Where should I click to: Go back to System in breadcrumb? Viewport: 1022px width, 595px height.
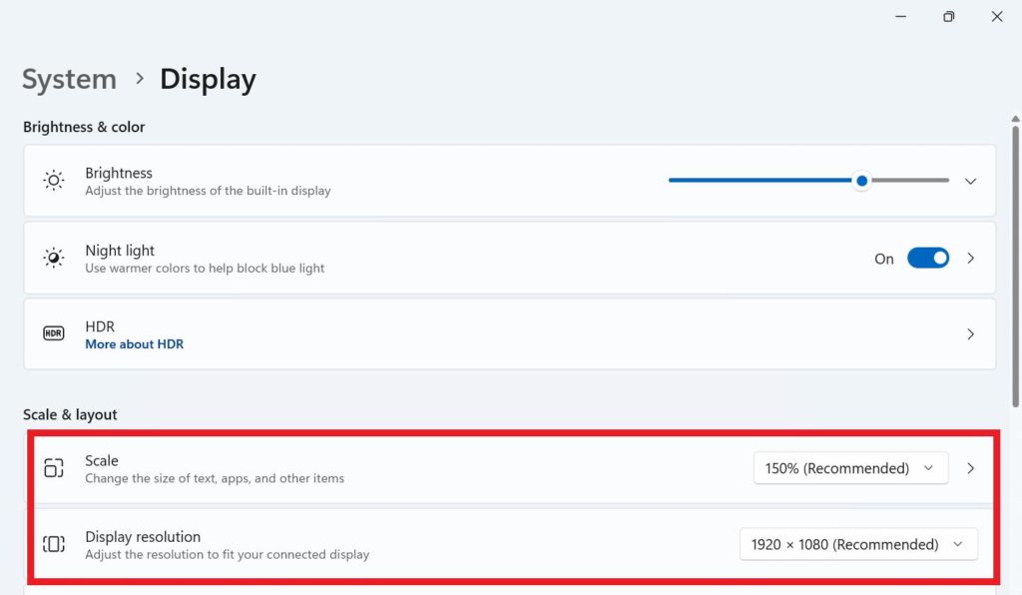pos(69,79)
